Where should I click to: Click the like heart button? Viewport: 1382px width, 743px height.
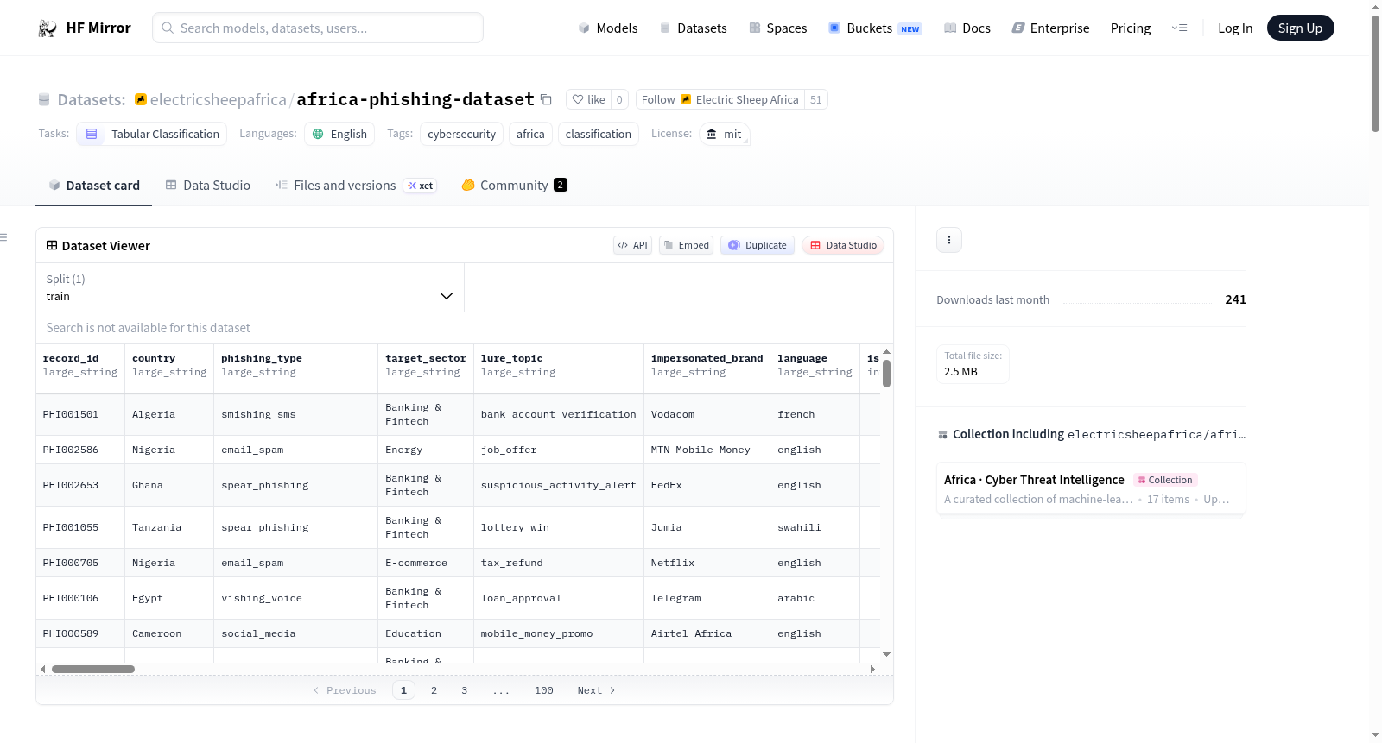click(588, 99)
